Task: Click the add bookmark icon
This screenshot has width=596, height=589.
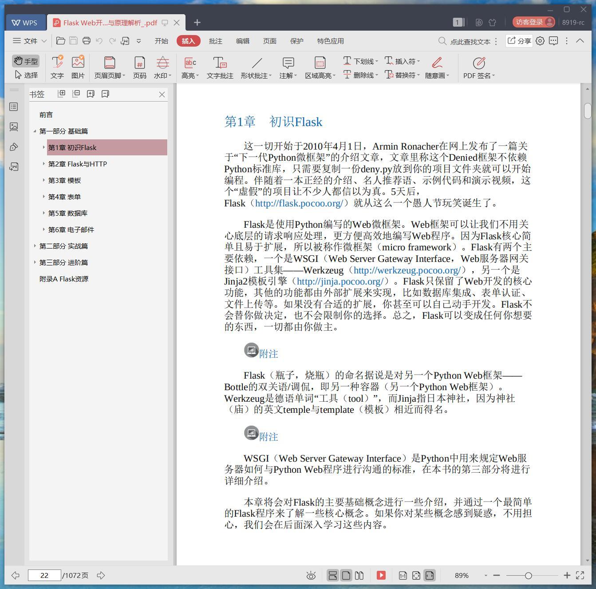Action: pos(91,94)
